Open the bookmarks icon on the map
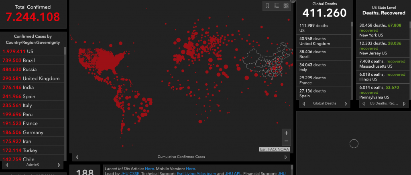Screen dimensions: 411x175 (268, 6)
